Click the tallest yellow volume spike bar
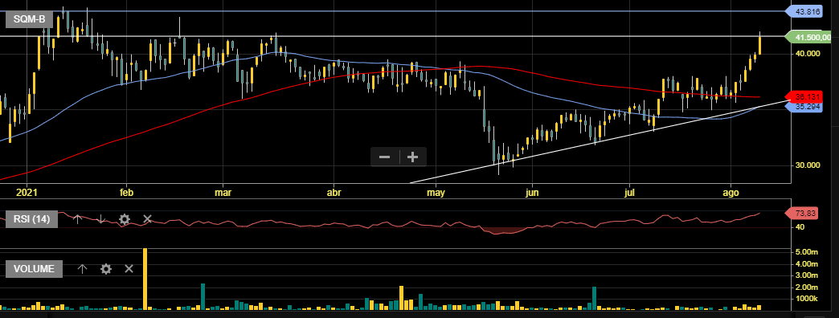 click(145, 279)
